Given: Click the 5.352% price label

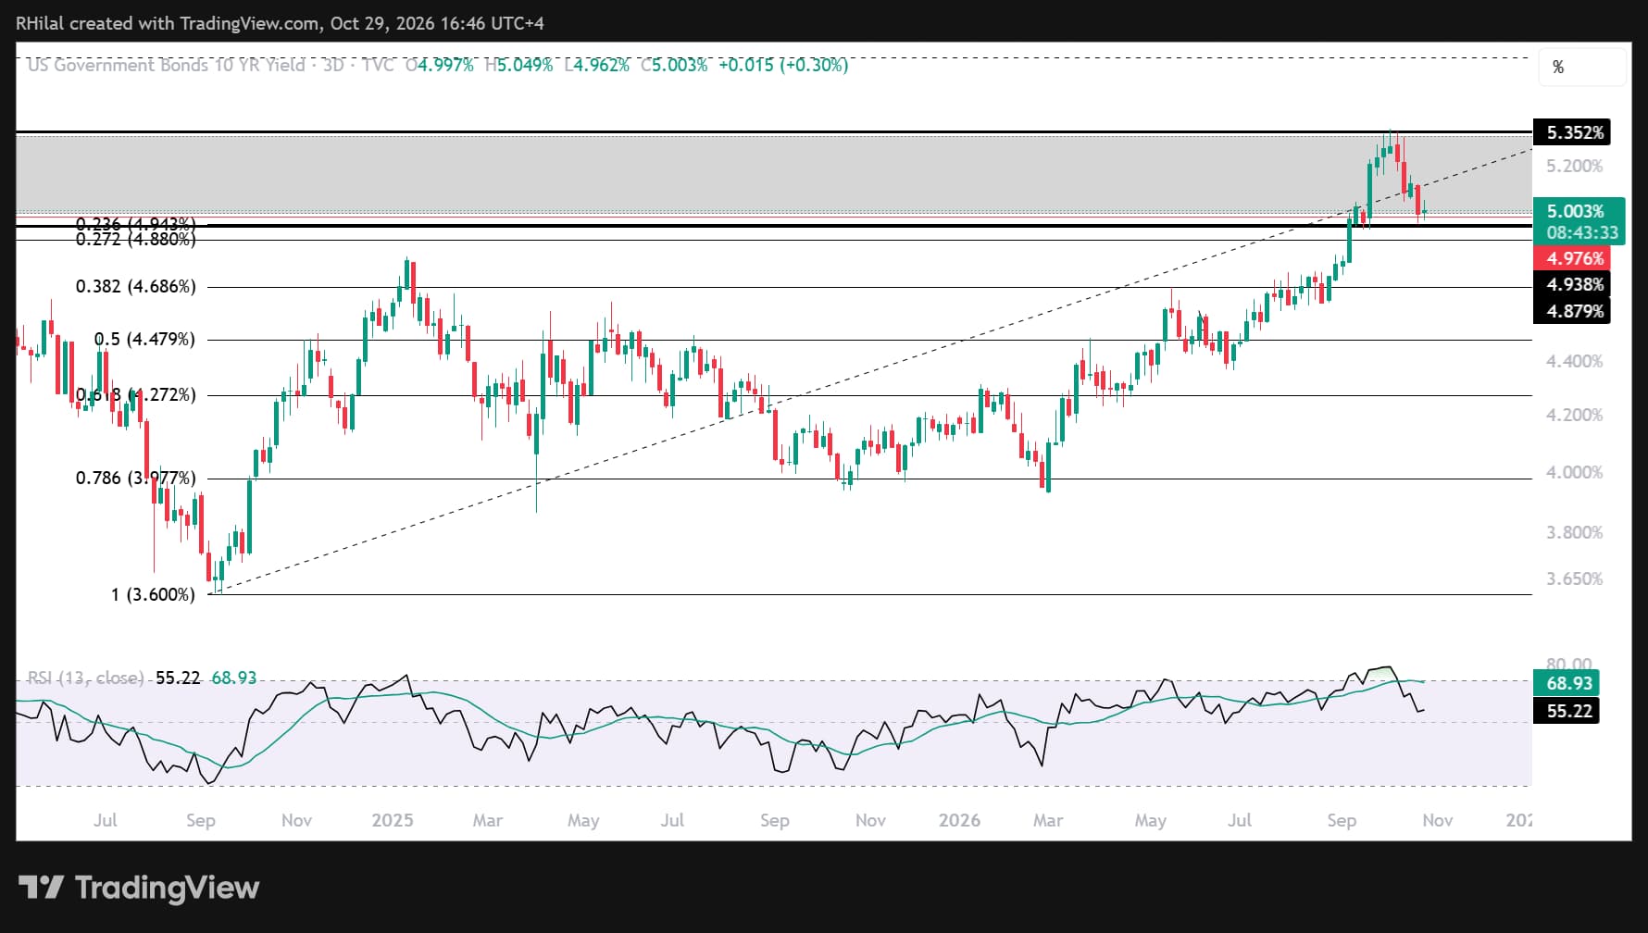Looking at the screenshot, I should coord(1572,132).
